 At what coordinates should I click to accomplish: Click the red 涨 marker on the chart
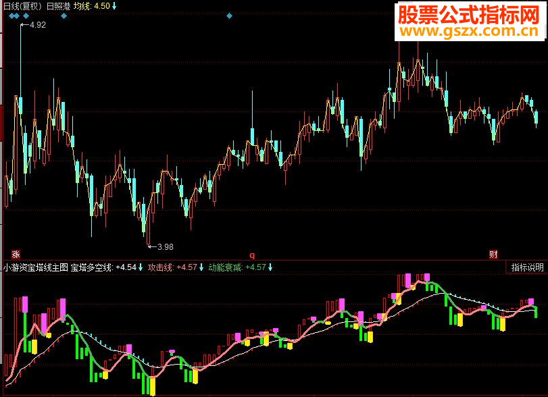click(16, 254)
